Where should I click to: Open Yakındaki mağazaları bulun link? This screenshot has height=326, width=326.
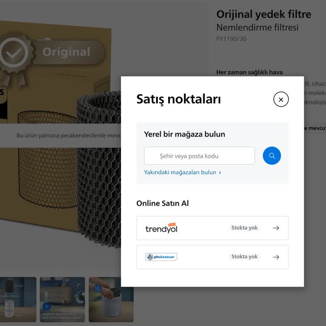(x=183, y=172)
